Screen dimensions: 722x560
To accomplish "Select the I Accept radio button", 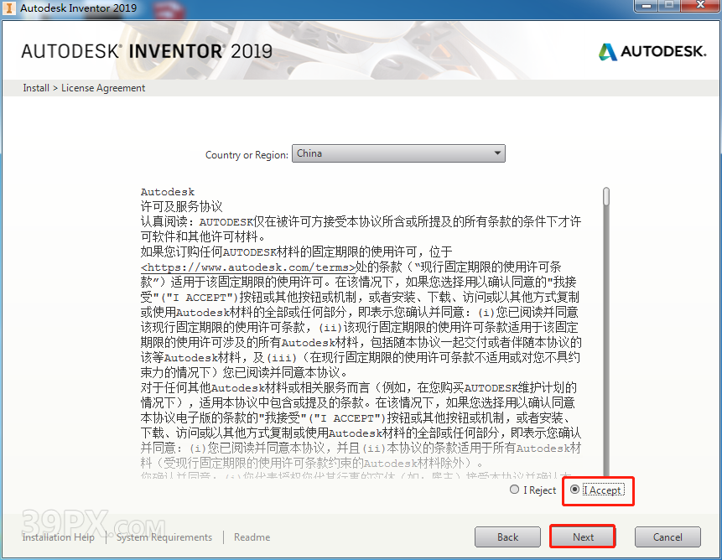I will (x=574, y=490).
